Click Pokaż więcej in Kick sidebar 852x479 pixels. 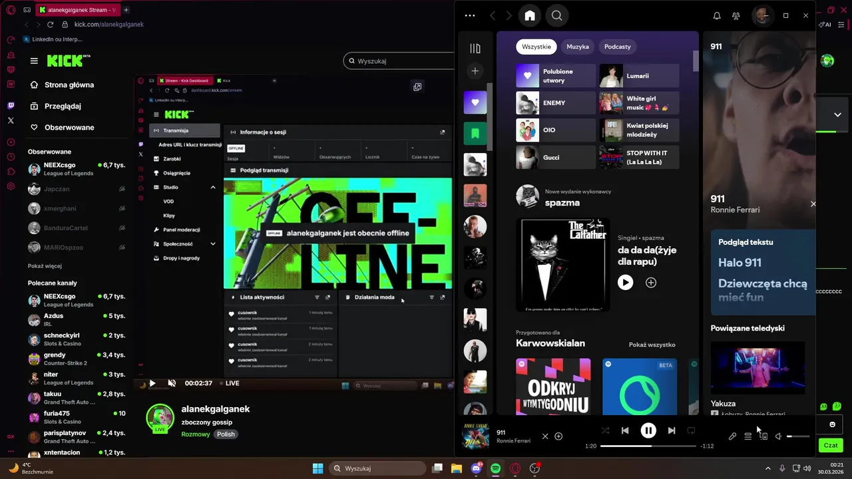[x=45, y=266]
